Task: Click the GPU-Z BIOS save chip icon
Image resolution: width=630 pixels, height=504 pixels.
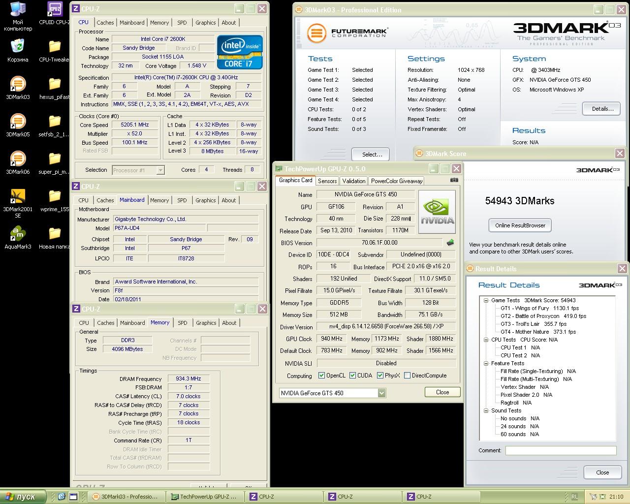Action: click(x=450, y=243)
